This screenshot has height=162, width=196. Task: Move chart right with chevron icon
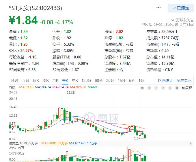click(x=170, y=88)
